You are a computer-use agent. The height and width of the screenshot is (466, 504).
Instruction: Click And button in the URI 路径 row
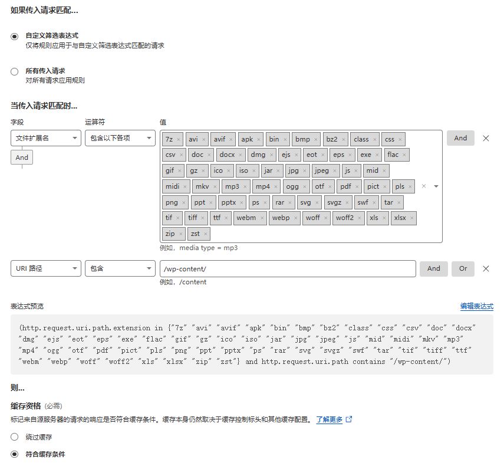tap(434, 268)
